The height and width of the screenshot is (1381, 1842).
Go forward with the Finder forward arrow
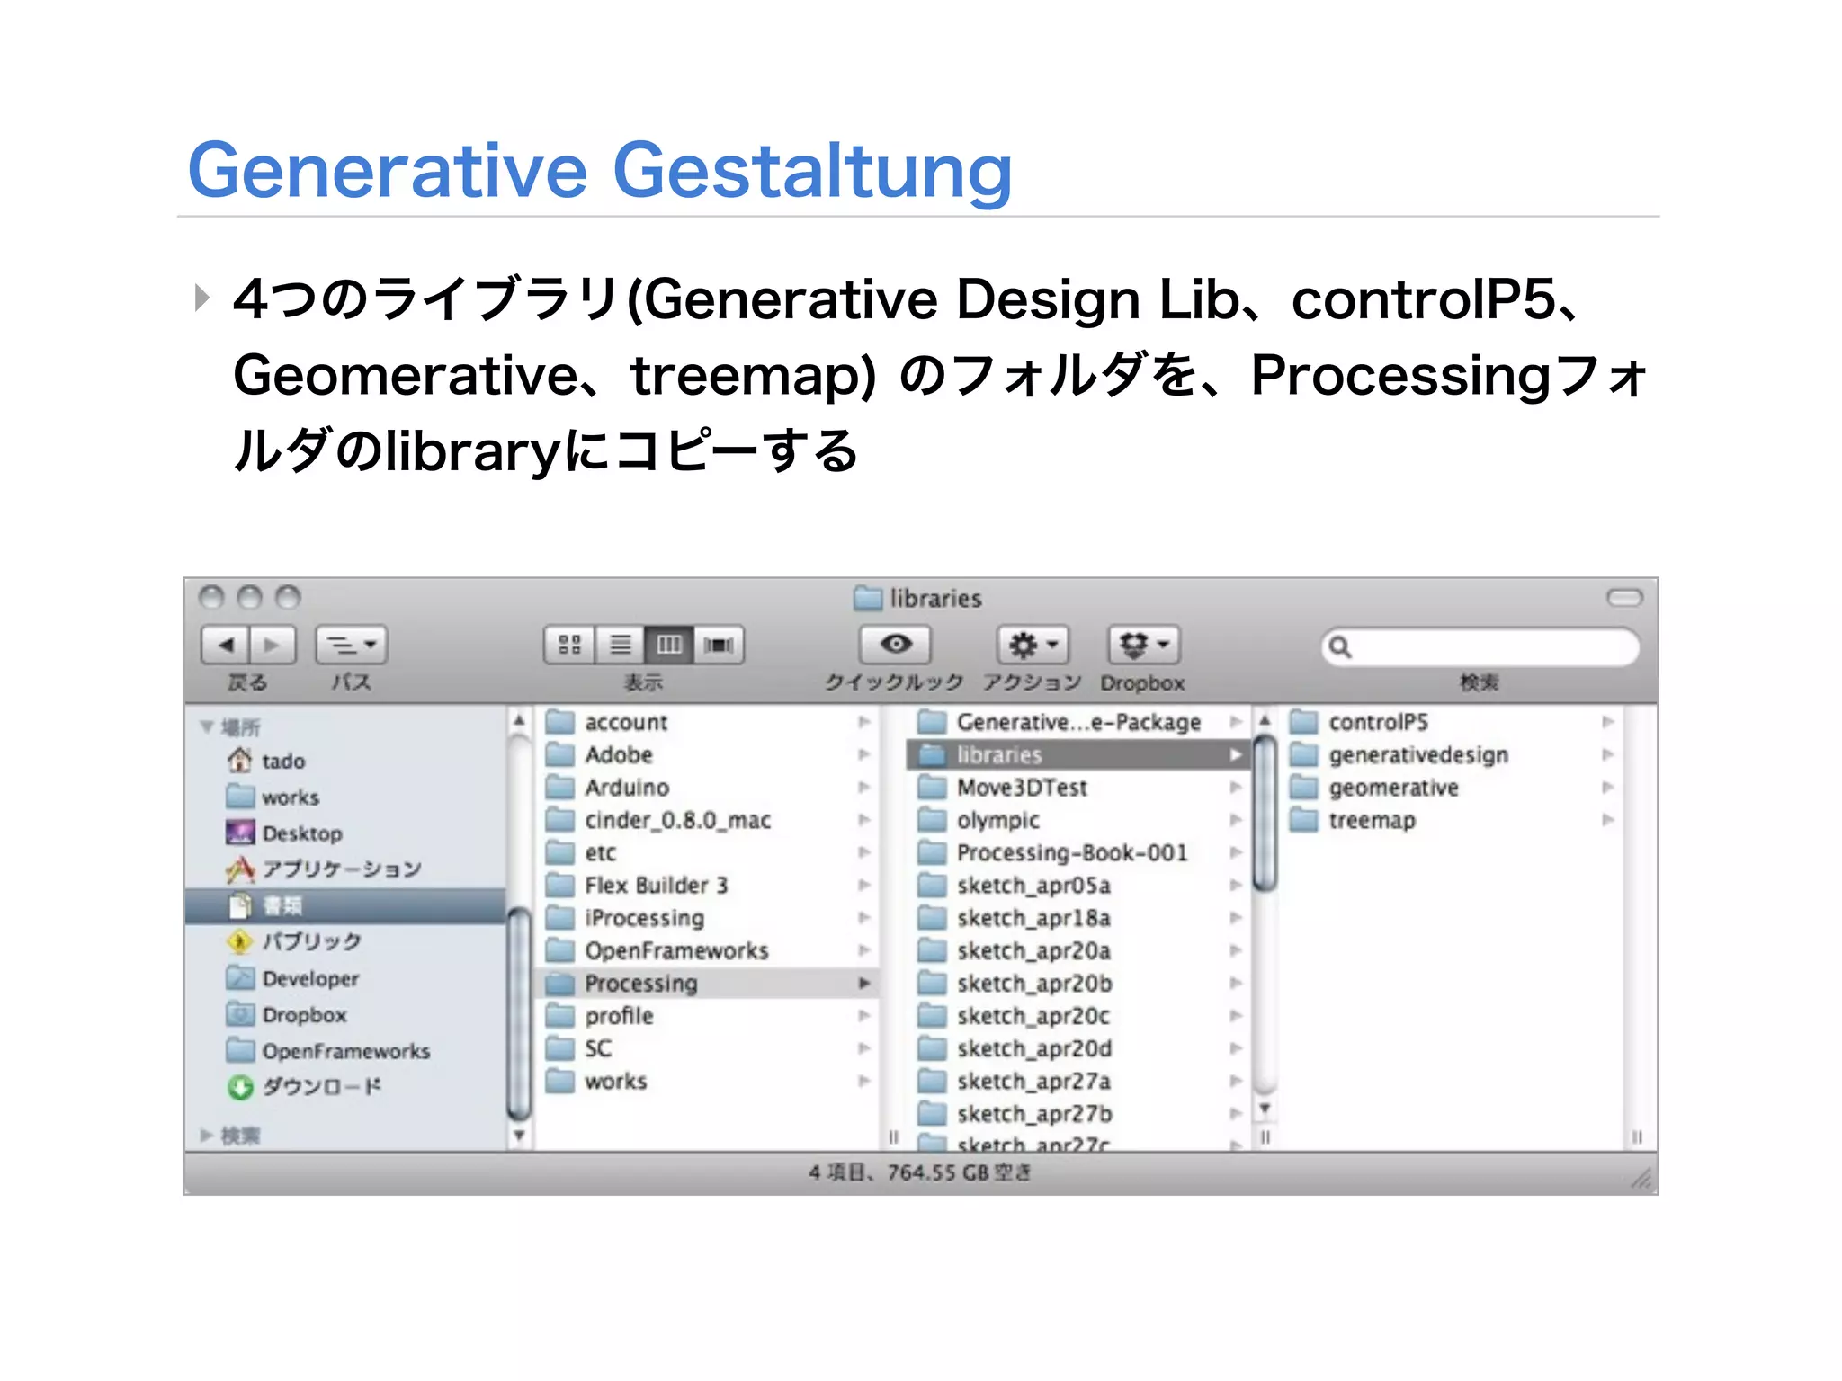tap(273, 645)
